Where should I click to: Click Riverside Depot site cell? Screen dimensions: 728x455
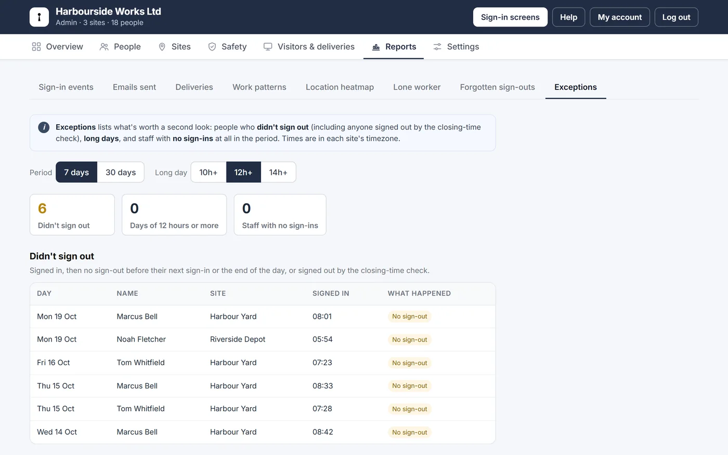[x=238, y=340]
